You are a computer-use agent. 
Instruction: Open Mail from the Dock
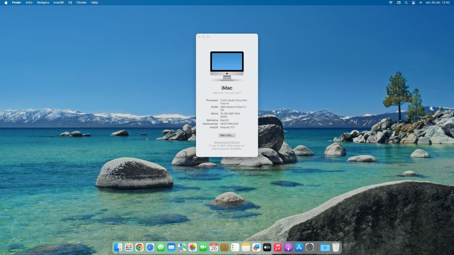click(x=171, y=247)
